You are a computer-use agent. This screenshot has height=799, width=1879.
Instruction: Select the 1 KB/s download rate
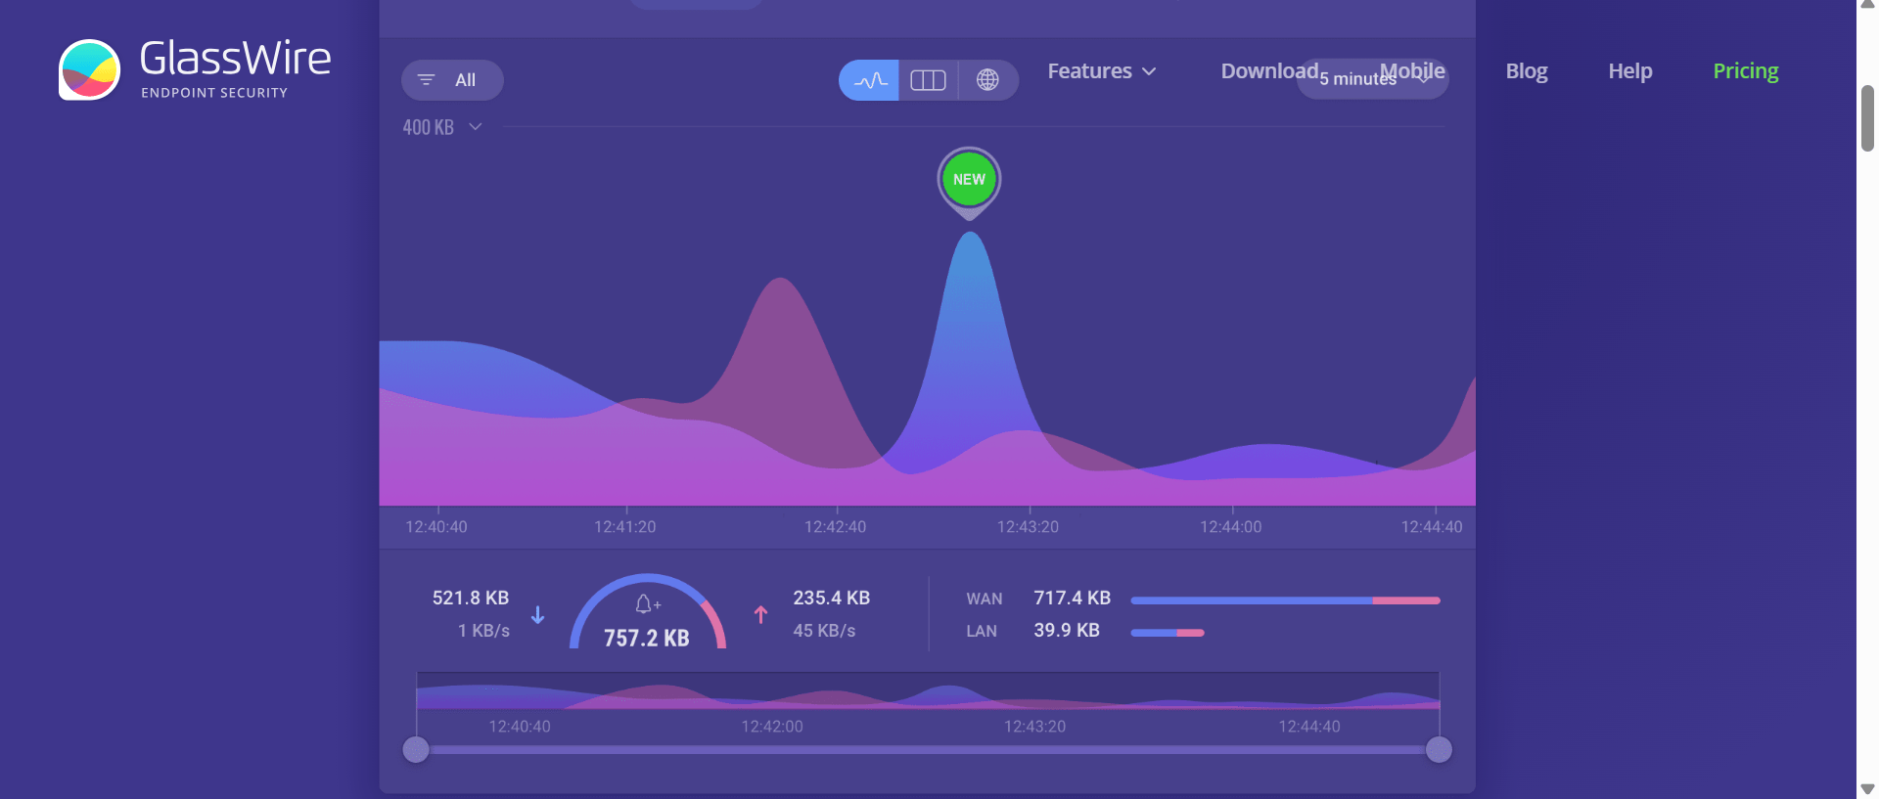pos(483,631)
